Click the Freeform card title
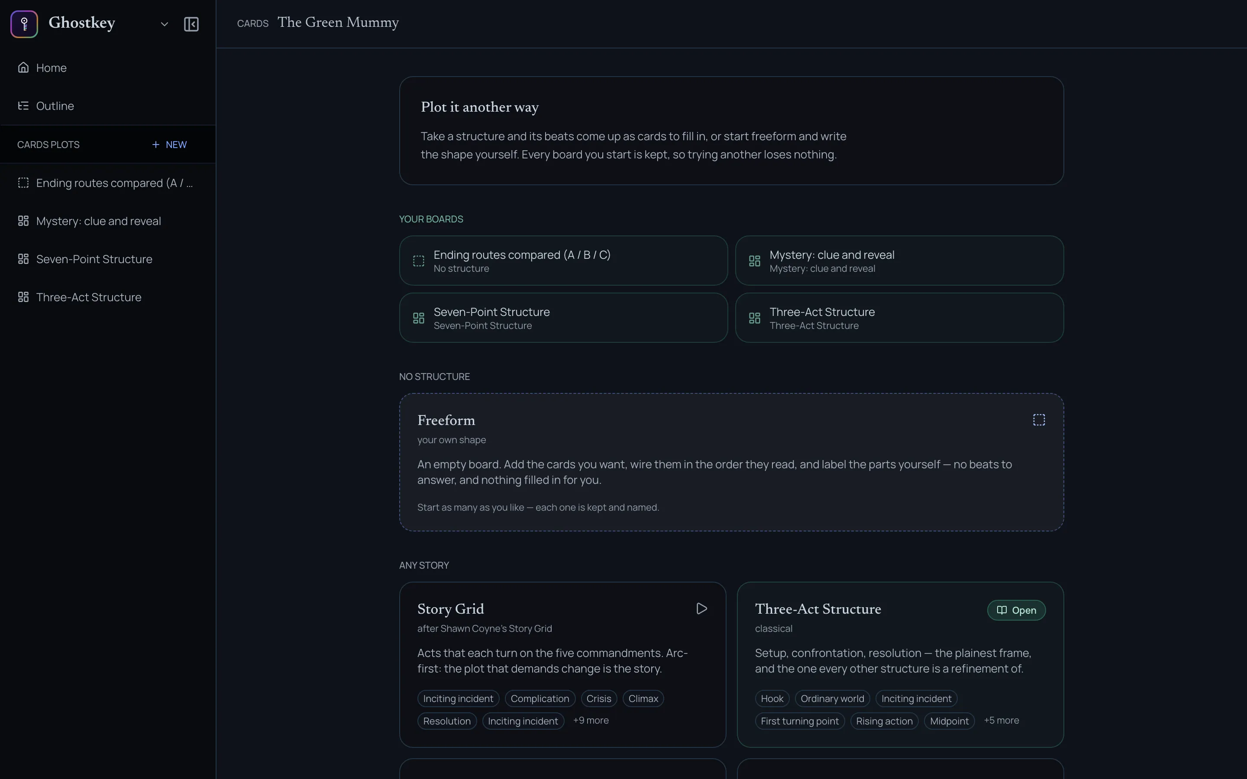This screenshot has height=779, width=1247. click(x=446, y=420)
